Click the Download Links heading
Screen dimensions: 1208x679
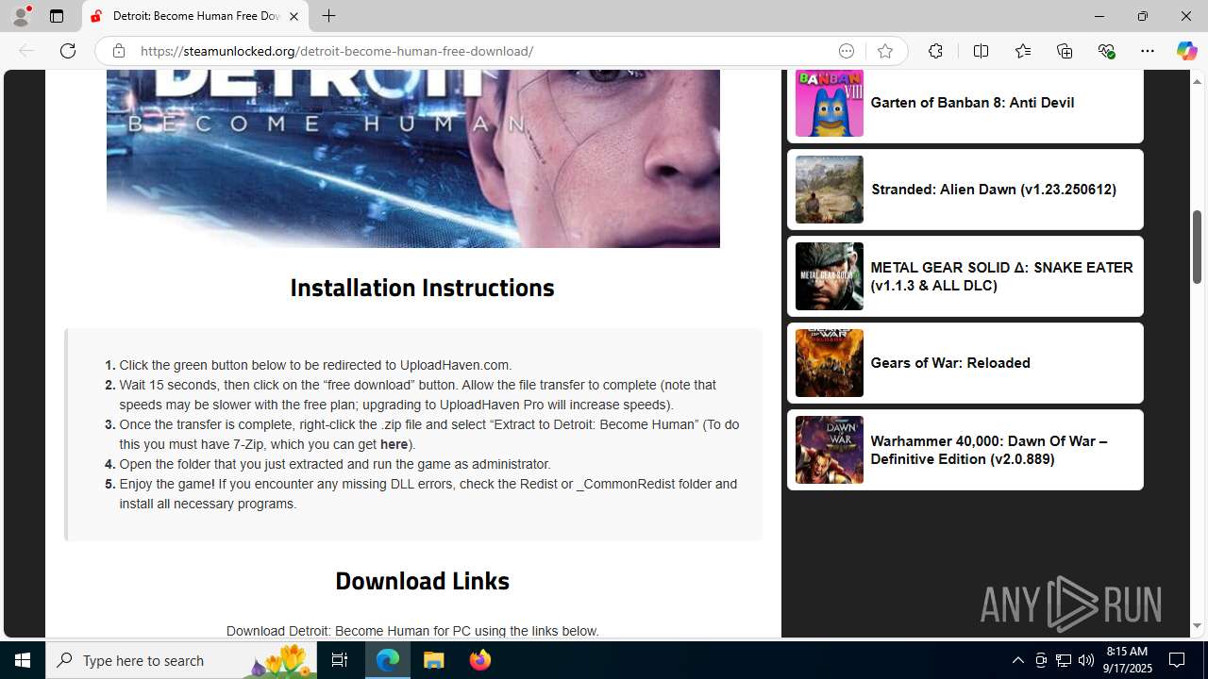(422, 581)
